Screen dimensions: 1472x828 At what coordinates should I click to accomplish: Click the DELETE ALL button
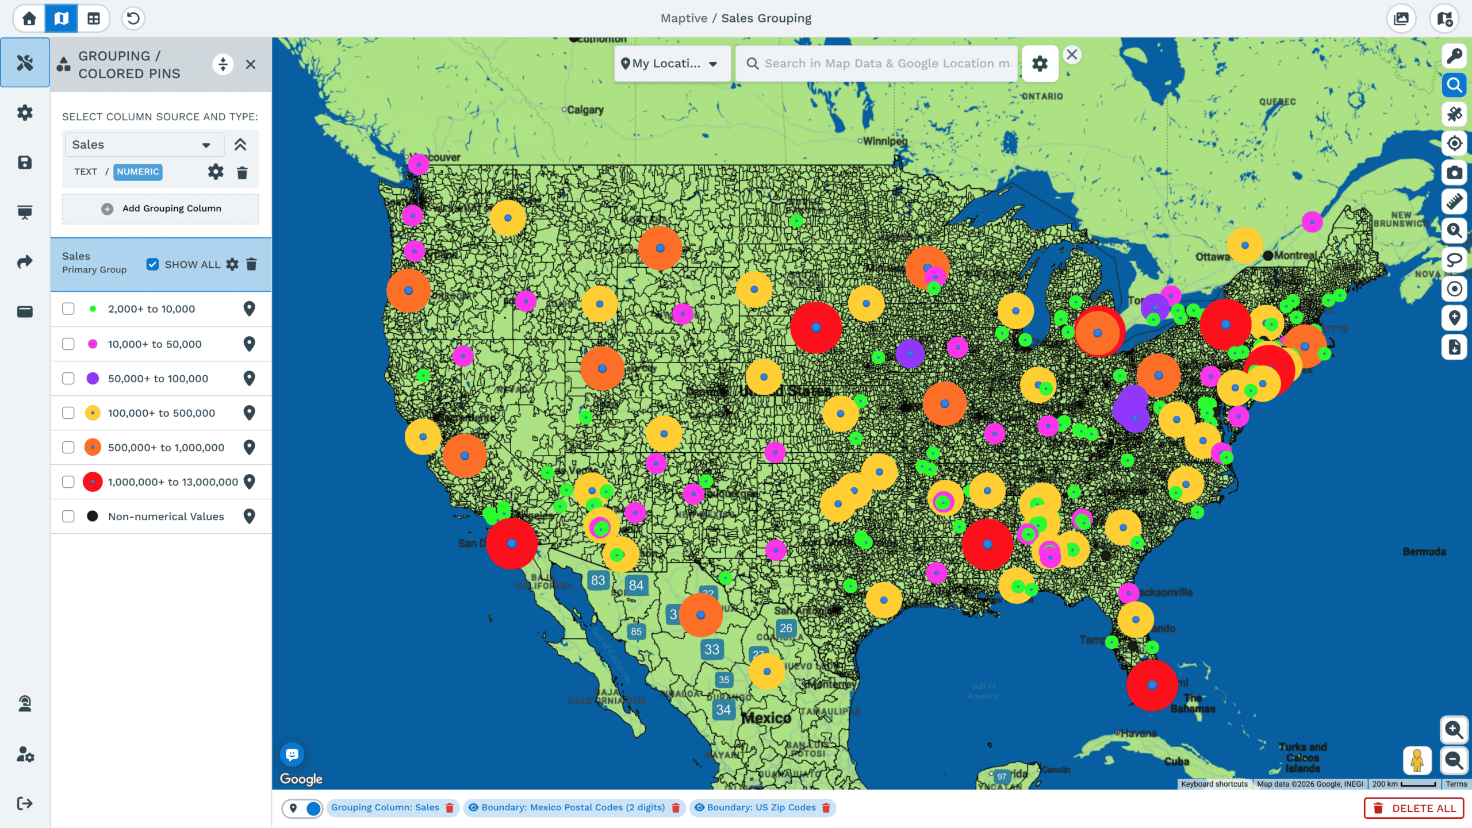1414,808
